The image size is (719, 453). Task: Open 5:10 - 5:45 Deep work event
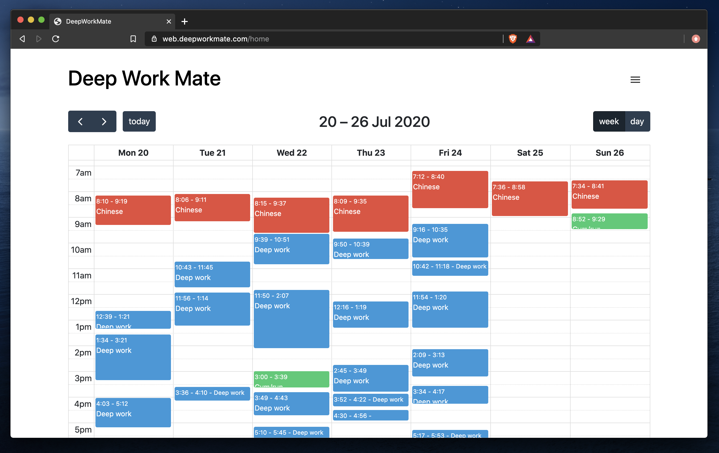point(291,432)
